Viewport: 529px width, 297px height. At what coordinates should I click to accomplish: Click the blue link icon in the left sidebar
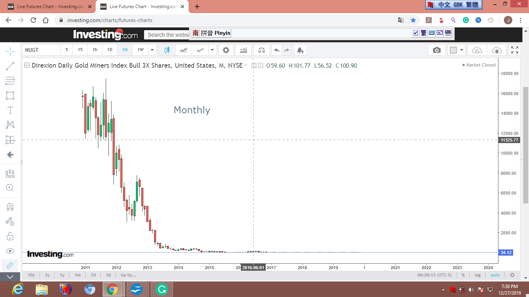click(10, 265)
